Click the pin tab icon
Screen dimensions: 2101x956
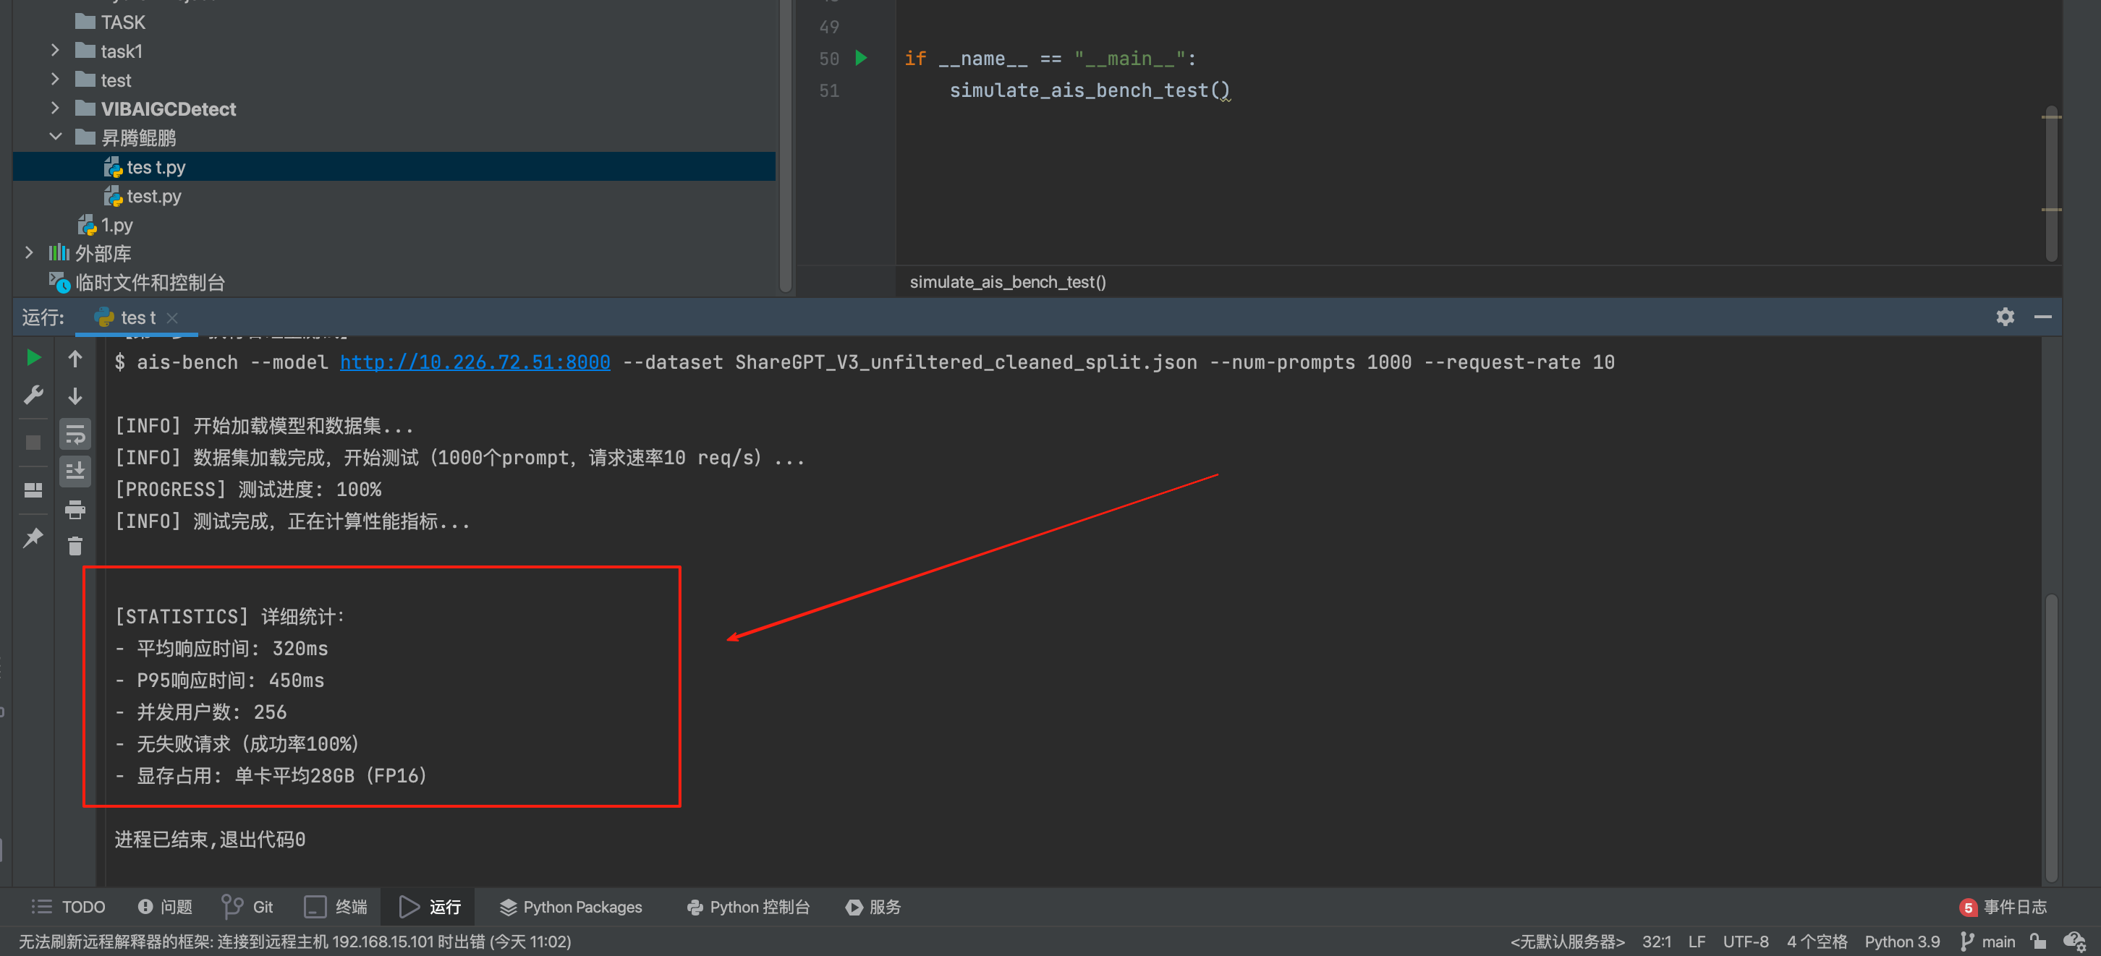pos(33,537)
